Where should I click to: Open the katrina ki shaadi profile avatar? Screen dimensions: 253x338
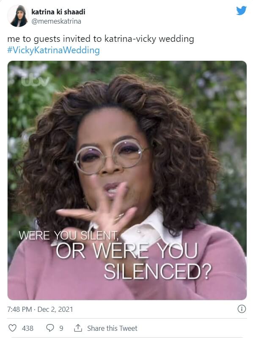pyautogui.click(x=18, y=16)
